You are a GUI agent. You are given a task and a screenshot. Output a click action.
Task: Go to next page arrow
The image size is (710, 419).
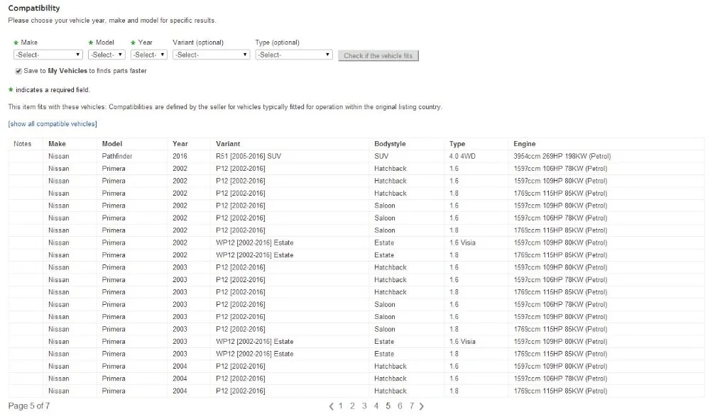pyautogui.click(x=422, y=406)
